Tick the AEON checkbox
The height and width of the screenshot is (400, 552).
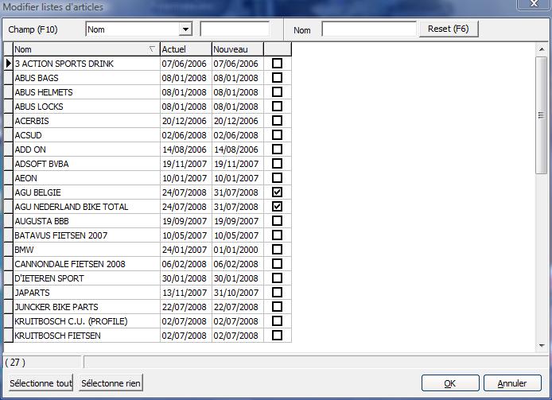click(278, 178)
